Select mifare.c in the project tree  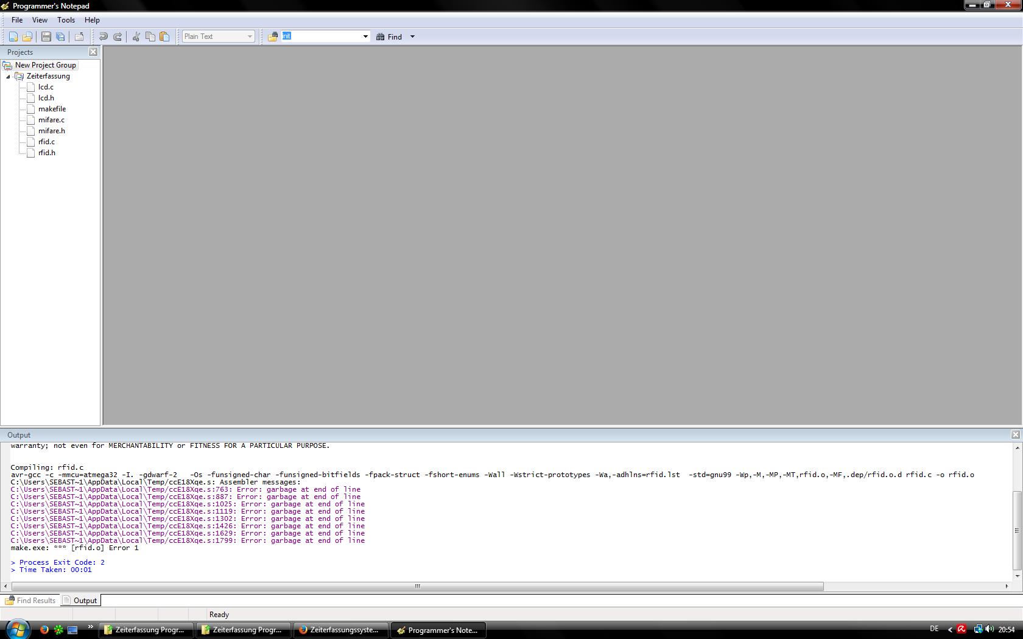click(x=51, y=120)
